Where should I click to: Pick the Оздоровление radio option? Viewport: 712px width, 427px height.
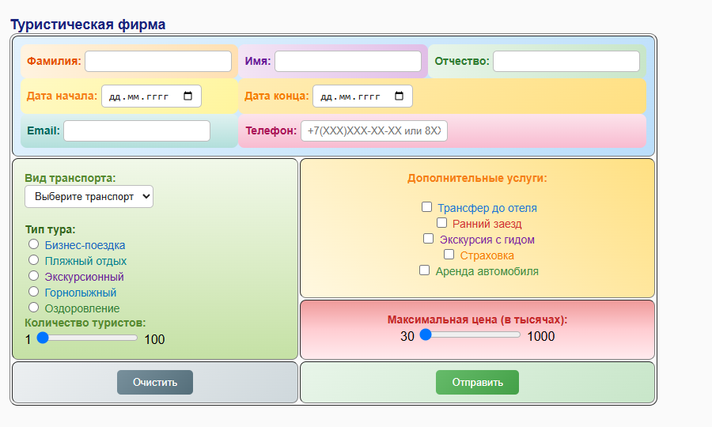pyautogui.click(x=34, y=308)
